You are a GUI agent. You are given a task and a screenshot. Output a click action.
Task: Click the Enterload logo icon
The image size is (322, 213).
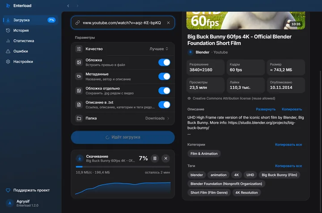8,6
